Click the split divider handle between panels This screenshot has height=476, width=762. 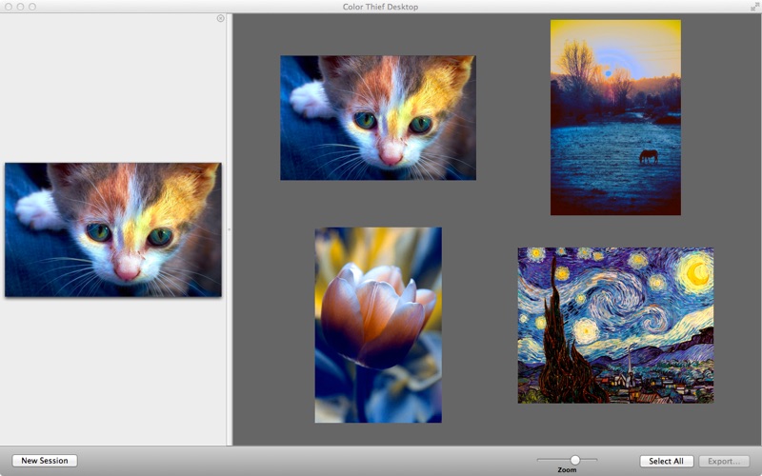coord(230,229)
